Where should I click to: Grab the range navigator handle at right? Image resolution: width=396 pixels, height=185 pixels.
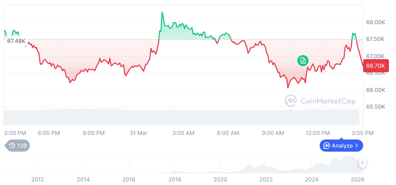[362, 163]
